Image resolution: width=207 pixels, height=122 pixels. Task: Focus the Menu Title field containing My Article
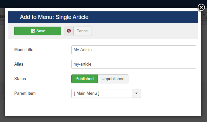134,50
